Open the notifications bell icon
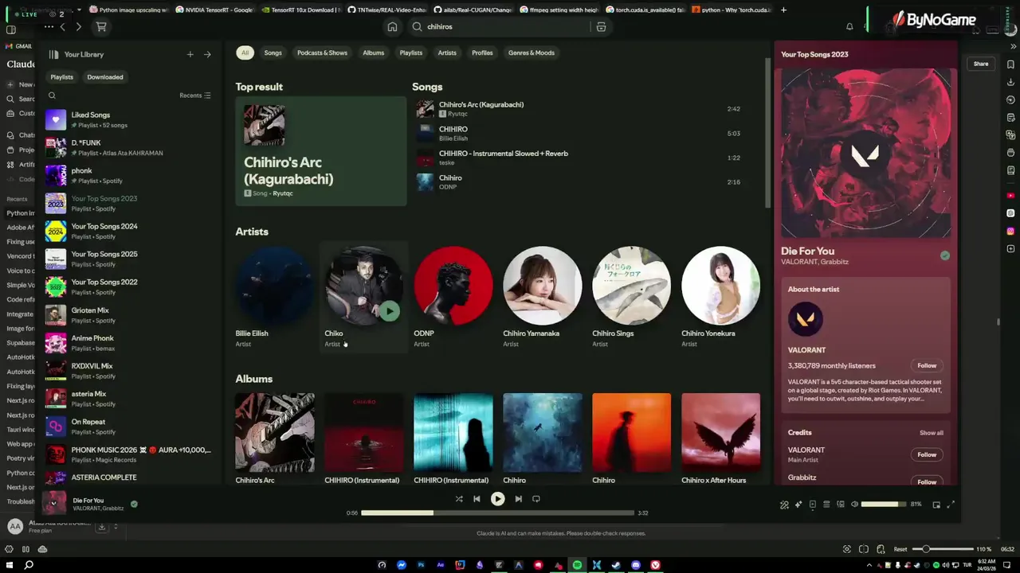Screen dimensions: 1020x573 [x=849, y=26]
